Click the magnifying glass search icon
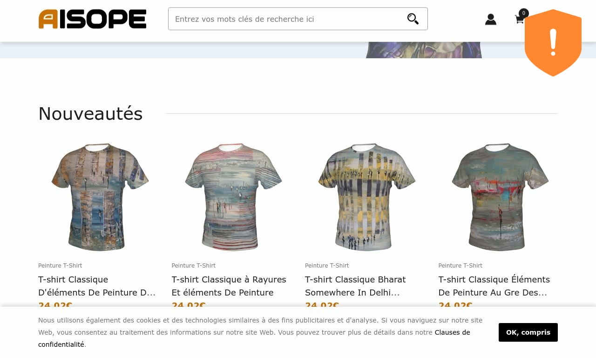Viewport: 596px width, 358px height. pyautogui.click(x=413, y=19)
